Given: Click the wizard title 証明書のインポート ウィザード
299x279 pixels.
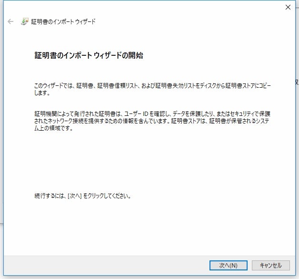Looking at the screenshot, I should [63, 21].
